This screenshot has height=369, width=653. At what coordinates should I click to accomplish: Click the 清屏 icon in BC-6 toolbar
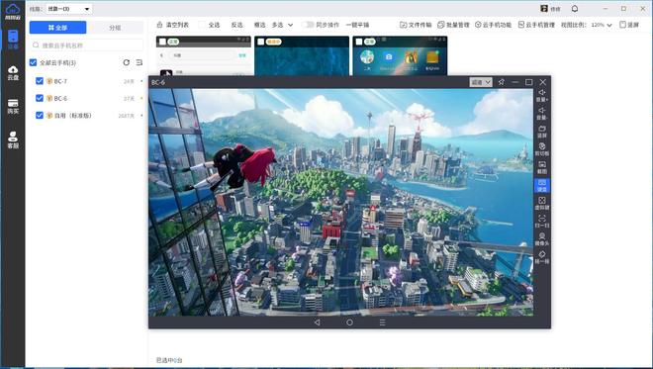[542, 132]
